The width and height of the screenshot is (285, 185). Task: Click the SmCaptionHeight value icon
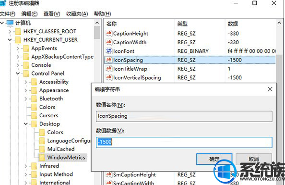point(109,174)
